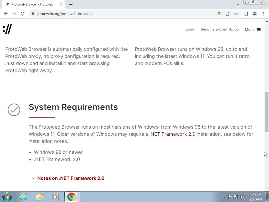Open Windows Explorer from taskbar
The image size is (269, 202).
[40, 197]
